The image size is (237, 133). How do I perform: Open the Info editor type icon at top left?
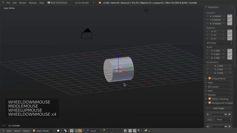tap(3, 3)
